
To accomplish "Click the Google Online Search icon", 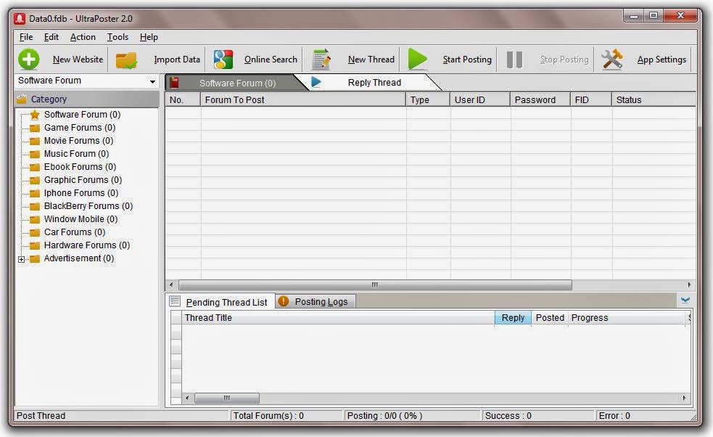I will (223, 60).
